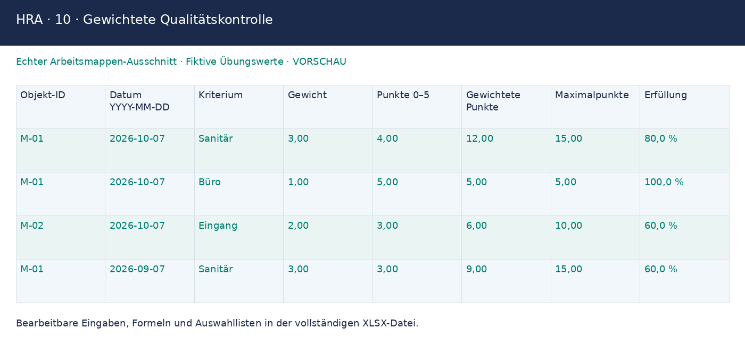
Task: Click the Gewicht column header
Action: point(328,107)
